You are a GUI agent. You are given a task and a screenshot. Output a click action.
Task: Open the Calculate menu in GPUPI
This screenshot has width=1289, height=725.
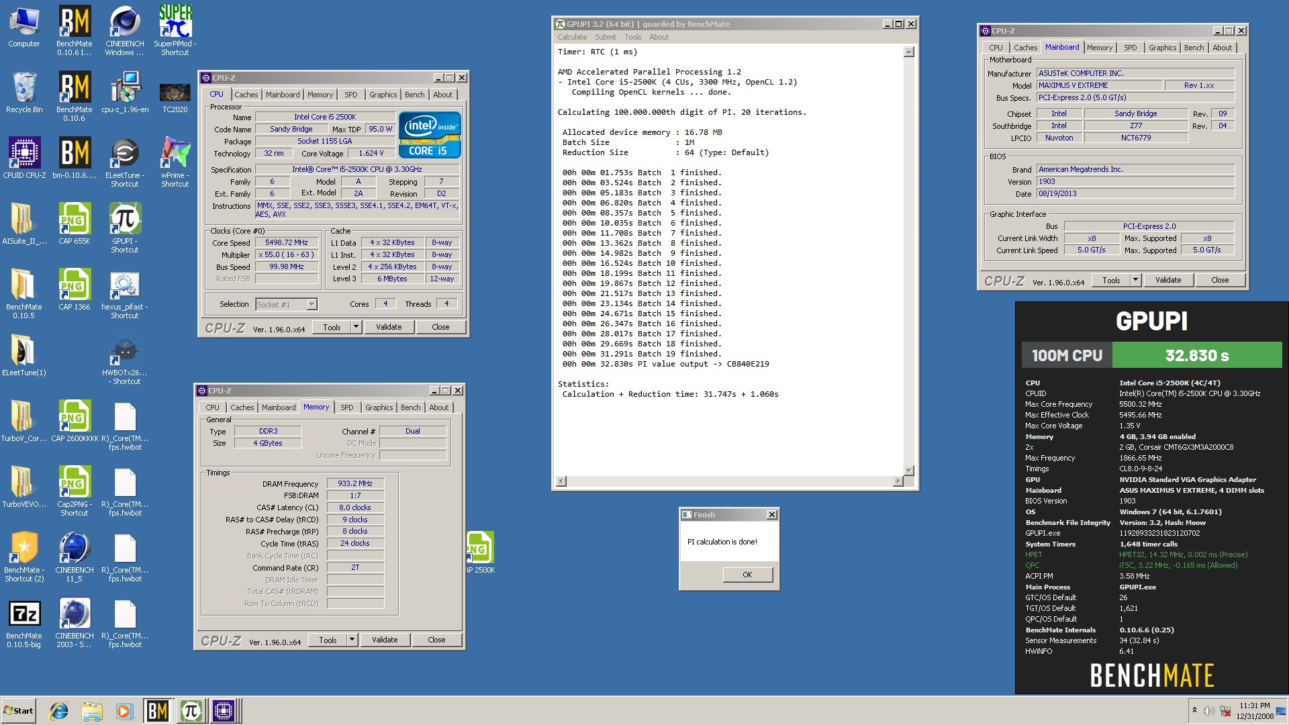coord(572,37)
